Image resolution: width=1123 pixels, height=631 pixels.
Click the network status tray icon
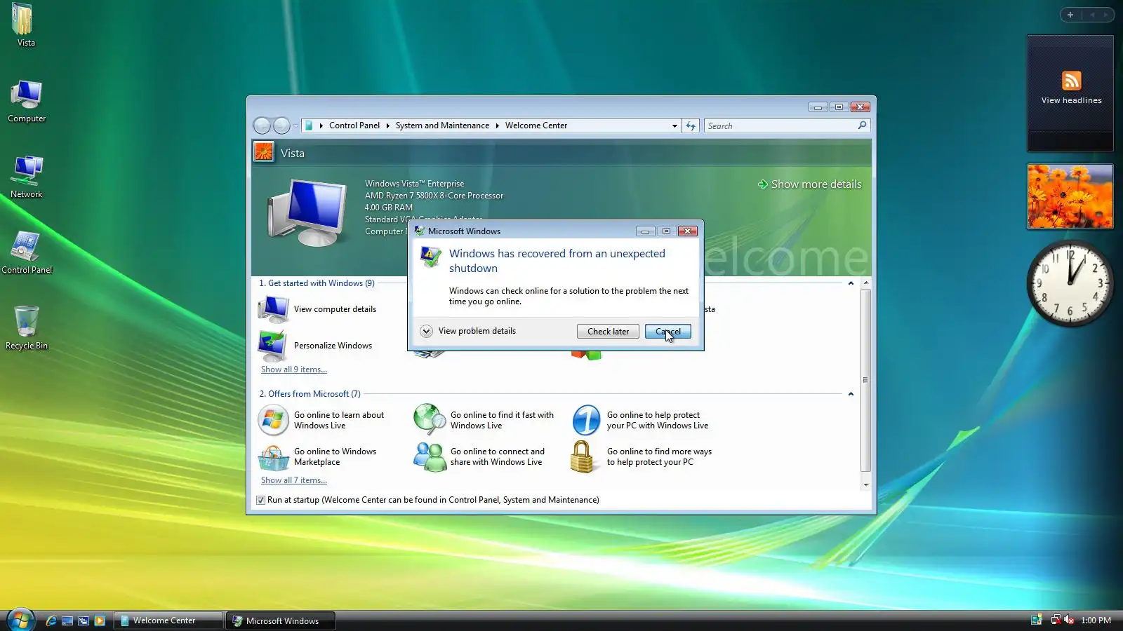tap(1055, 620)
